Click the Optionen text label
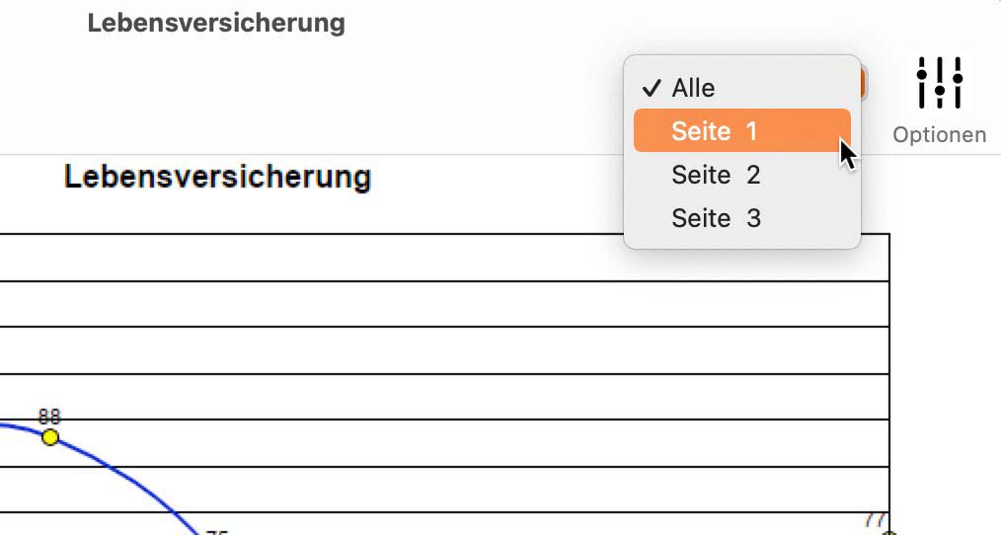Screen dimensions: 1001x535 coord(939,134)
